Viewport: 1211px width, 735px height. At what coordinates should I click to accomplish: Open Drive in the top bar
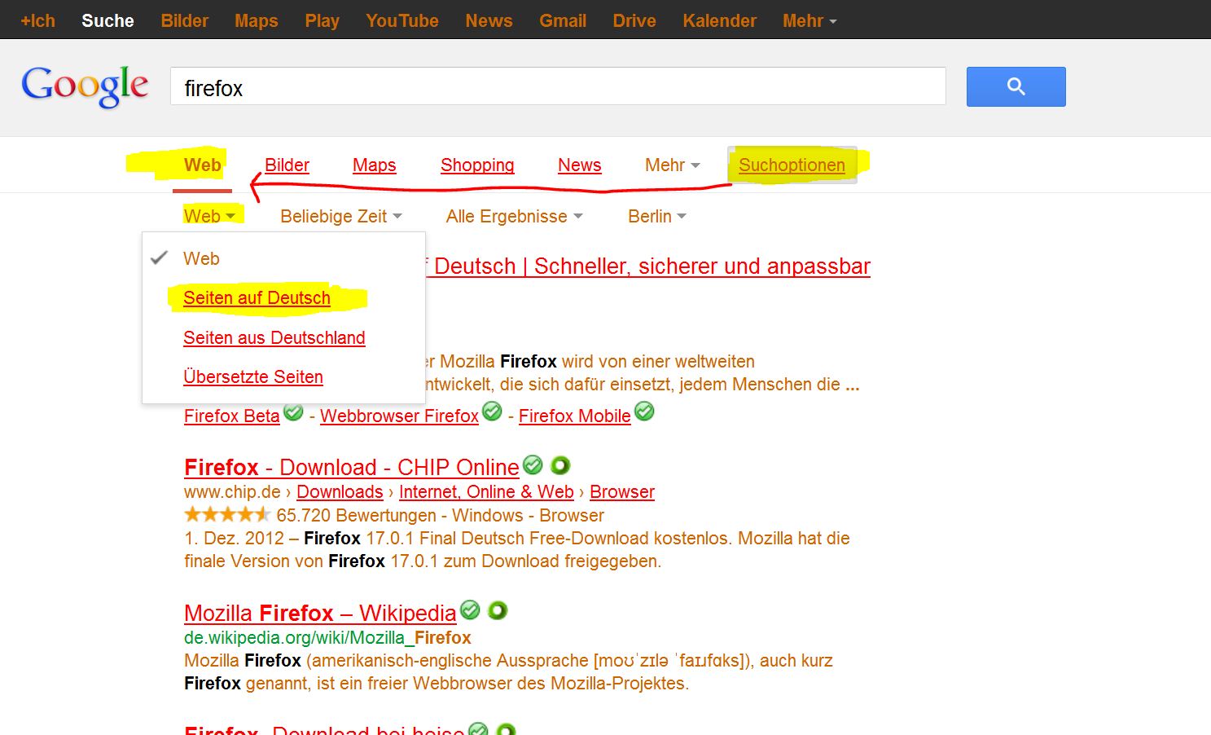click(634, 20)
